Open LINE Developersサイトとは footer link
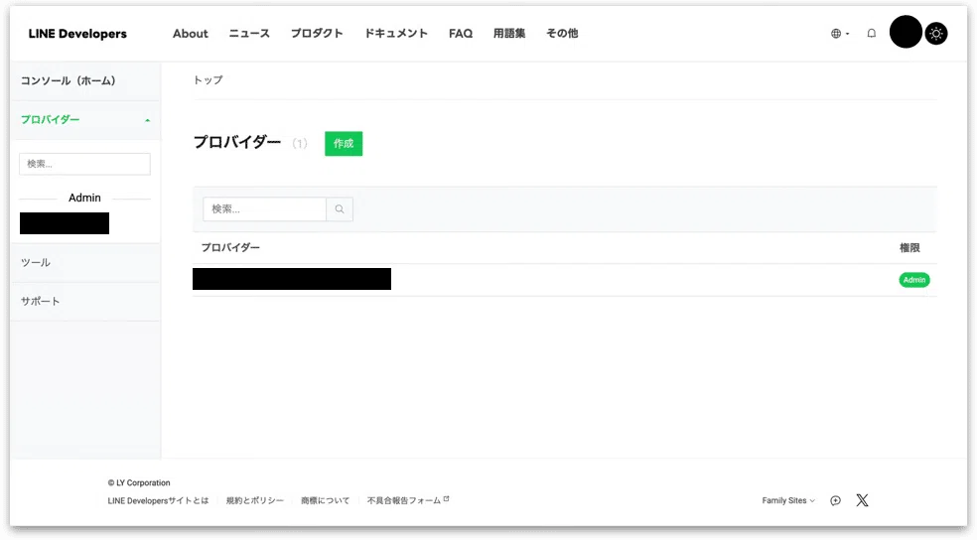Screen dimensions: 977x540 (158, 500)
